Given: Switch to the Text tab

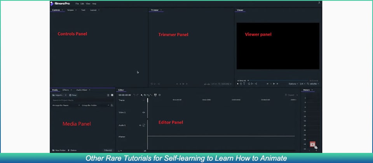Looking at the screenshot, I should 83,10.
